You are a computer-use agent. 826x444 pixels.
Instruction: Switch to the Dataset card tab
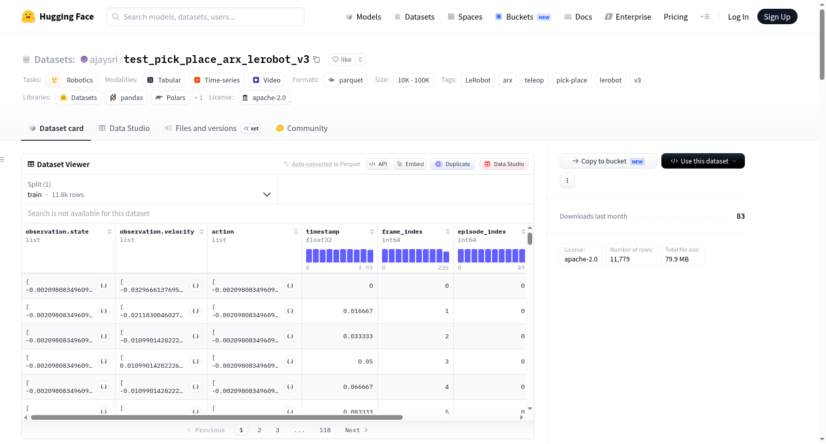click(x=56, y=128)
